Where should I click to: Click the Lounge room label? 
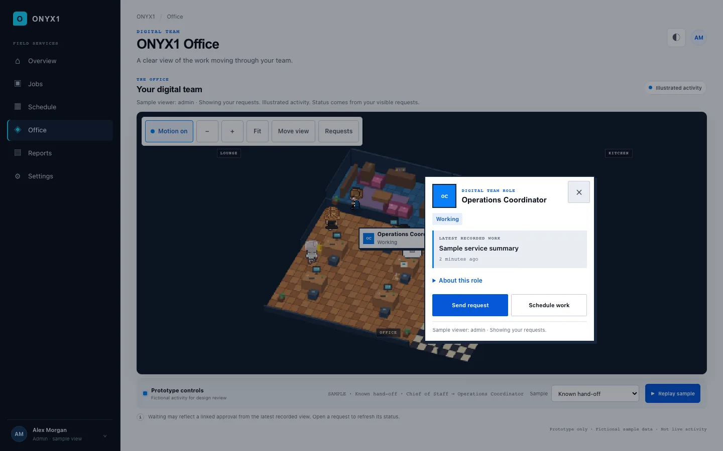click(229, 153)
